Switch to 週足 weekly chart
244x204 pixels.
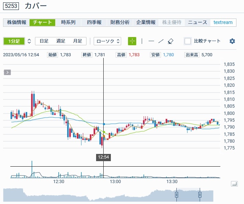[x=61, y=41]
